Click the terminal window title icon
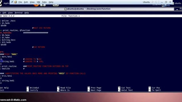The image size is (182, 102). 65,9
